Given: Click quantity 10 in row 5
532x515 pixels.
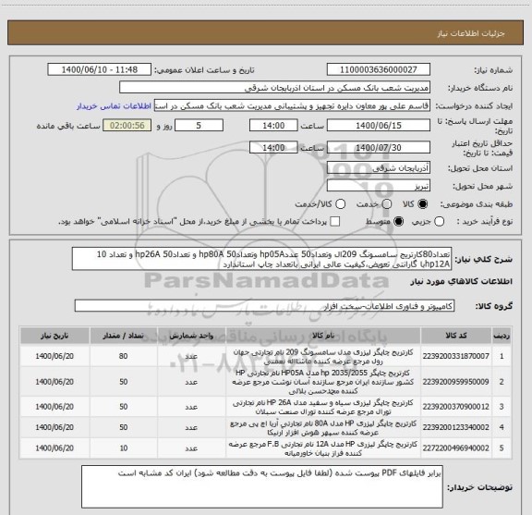Looking at the screenshot, I should click(x=124, y=448).
